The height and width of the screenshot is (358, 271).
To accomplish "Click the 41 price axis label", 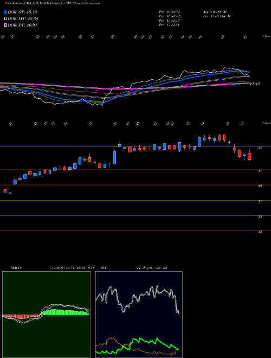I will pos(260,170).
